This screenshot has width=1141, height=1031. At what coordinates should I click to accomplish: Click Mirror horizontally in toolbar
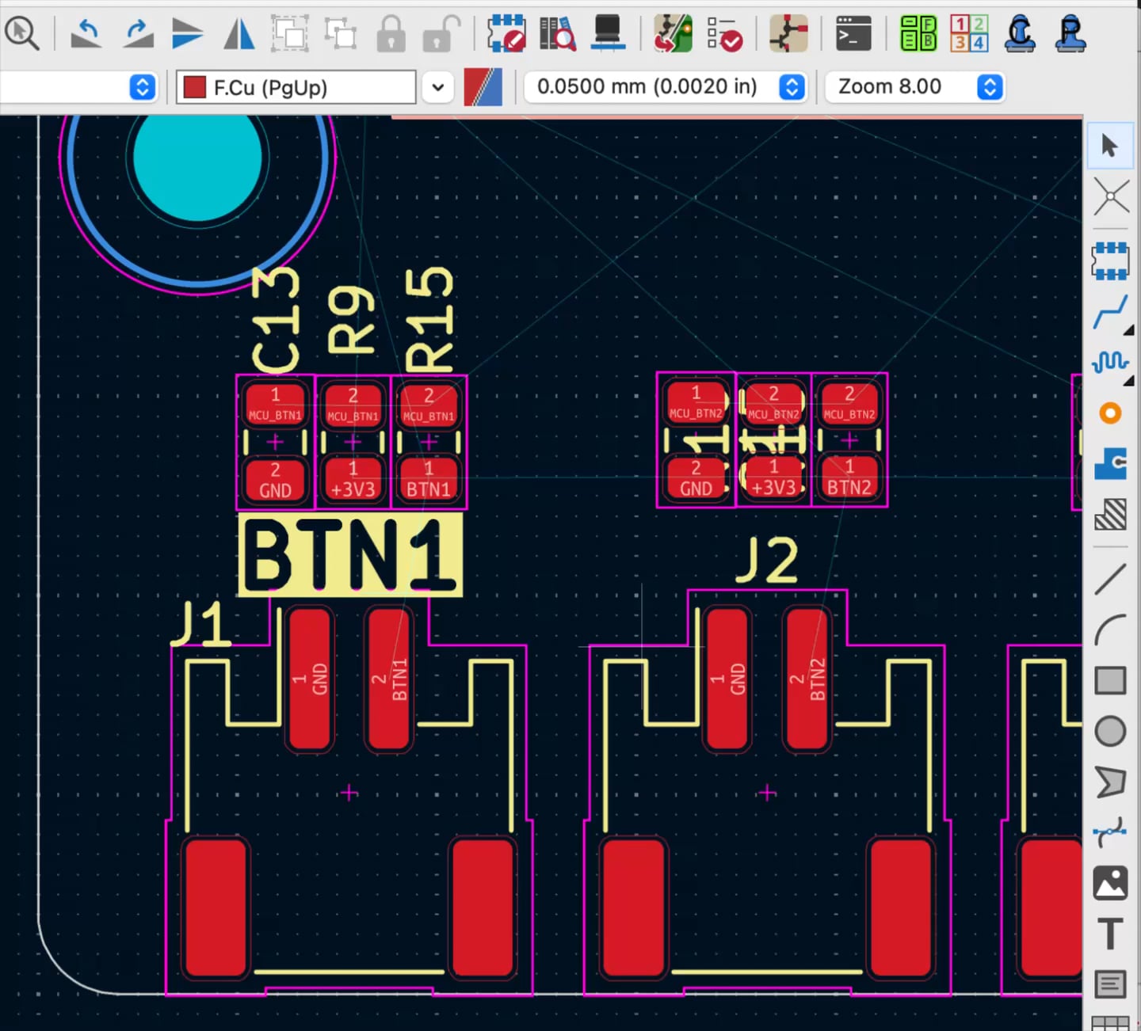pyautogui.click(x=239, y=34)
